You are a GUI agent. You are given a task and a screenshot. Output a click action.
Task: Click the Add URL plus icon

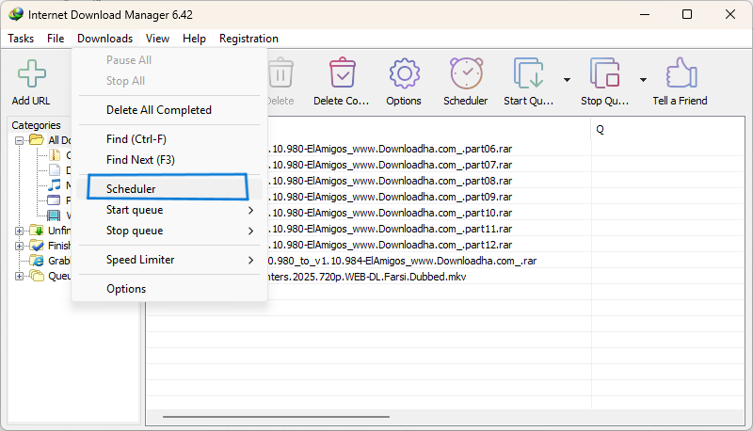[32, 73]
